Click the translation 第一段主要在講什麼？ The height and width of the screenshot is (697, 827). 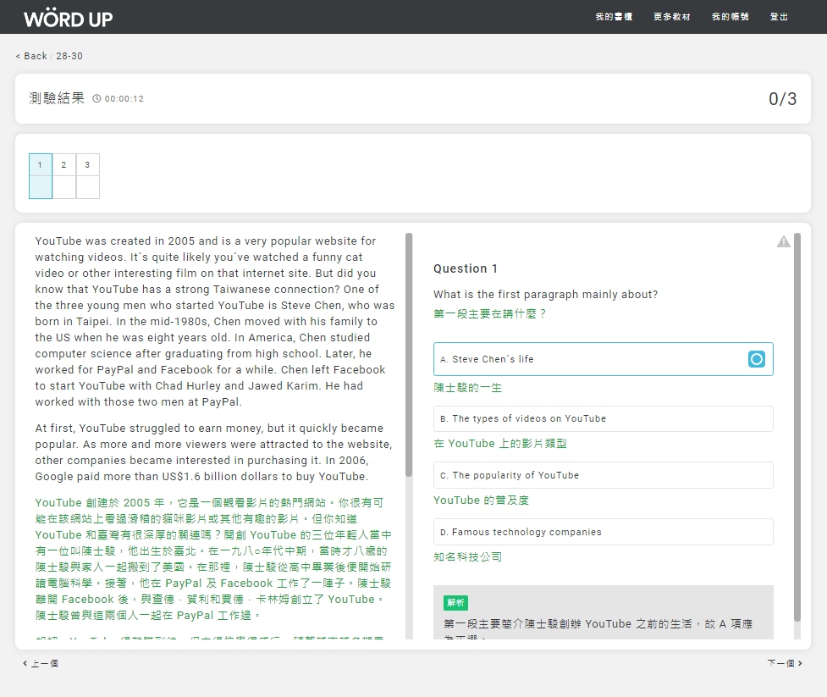pyautogui.click(x=490, y=314)
